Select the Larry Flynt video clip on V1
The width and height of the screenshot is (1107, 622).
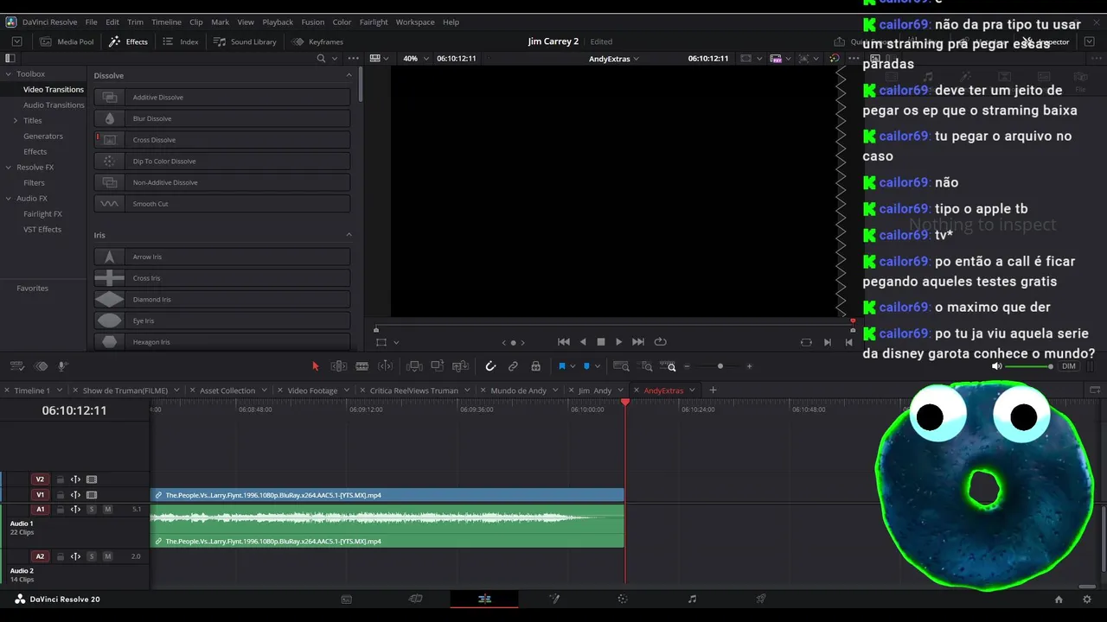point(387,495)
